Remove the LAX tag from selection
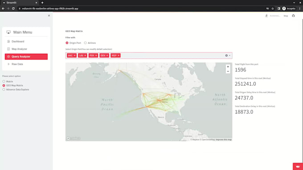Screen dimensions: 303x170 click(x=86, y=55)
